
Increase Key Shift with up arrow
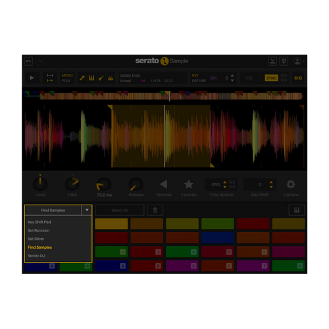[x=271, y=182]
